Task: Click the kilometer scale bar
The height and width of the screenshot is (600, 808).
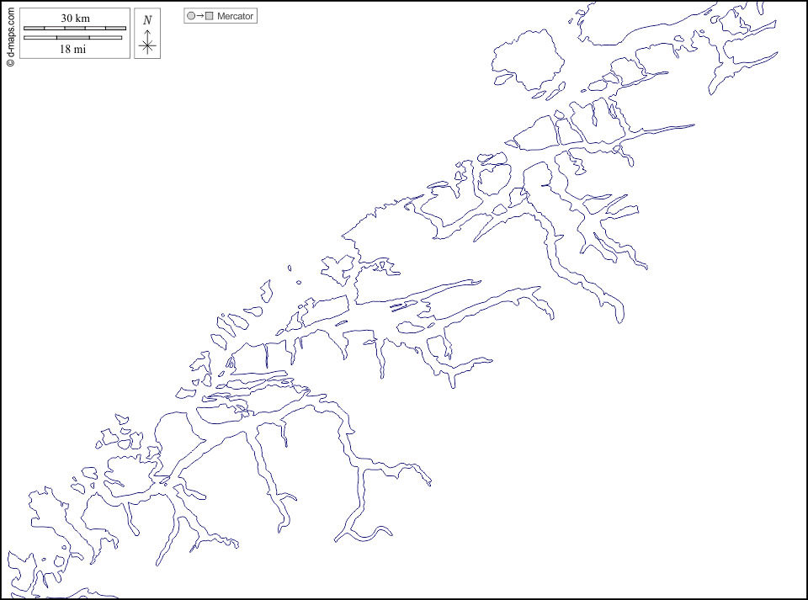Action: 75,29
